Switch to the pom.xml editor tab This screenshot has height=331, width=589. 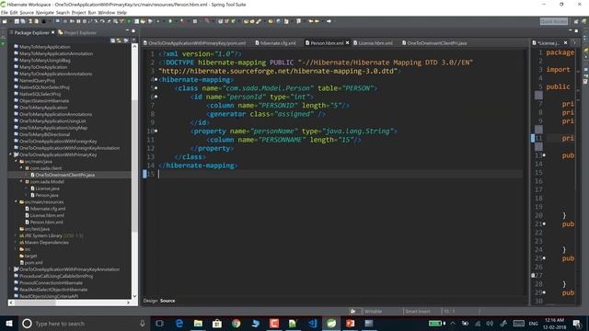(x=194, y=43)
